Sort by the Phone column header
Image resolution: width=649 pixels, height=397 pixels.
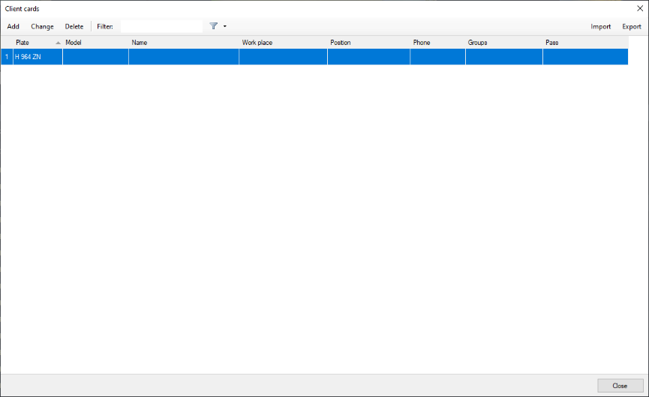pyautogui.click(x=438, y=43)
